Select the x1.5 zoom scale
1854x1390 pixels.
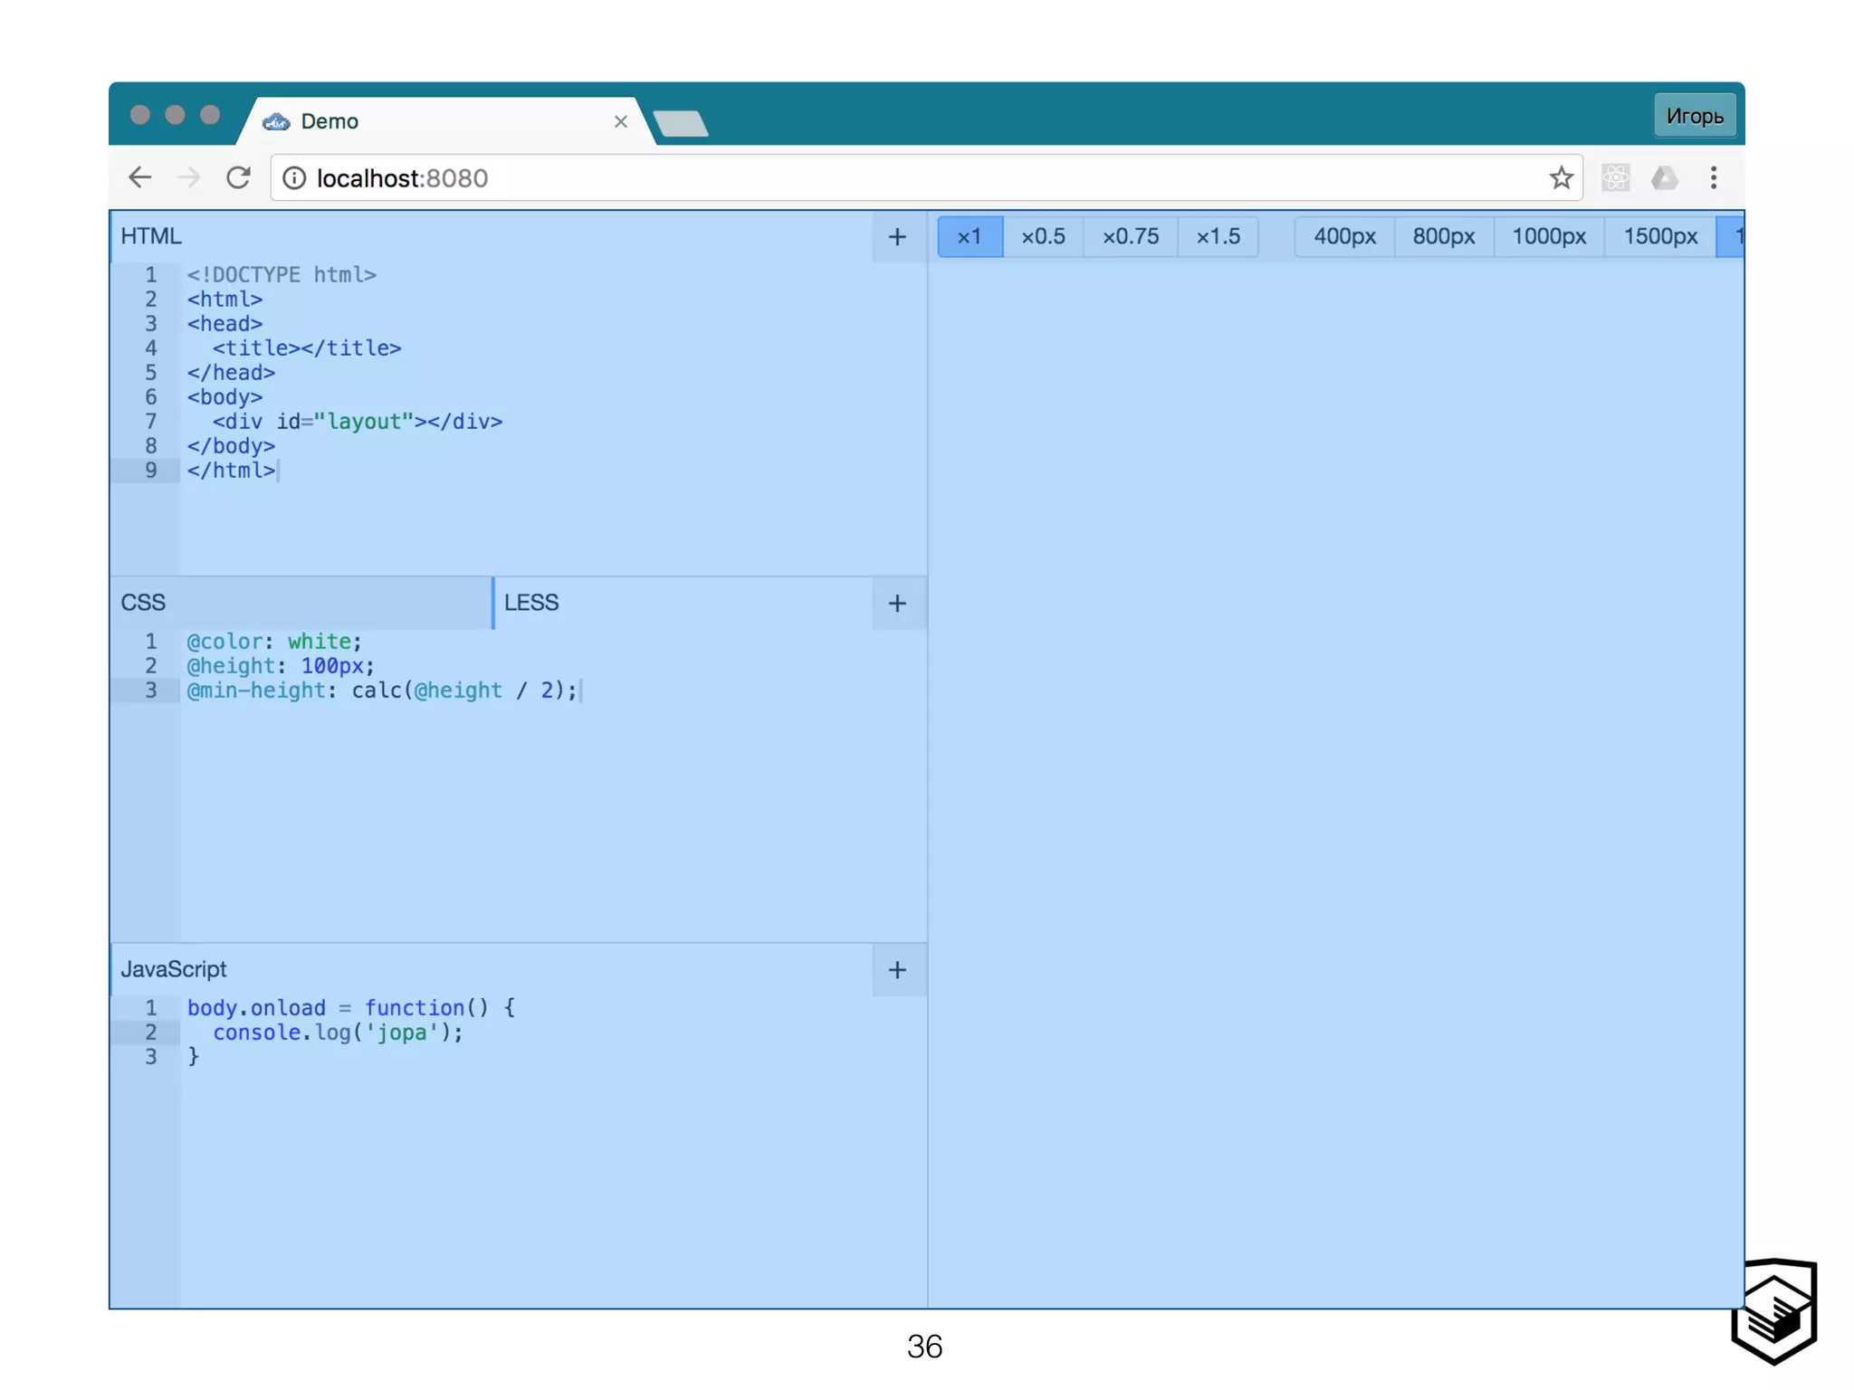(x=1218, y=237)
